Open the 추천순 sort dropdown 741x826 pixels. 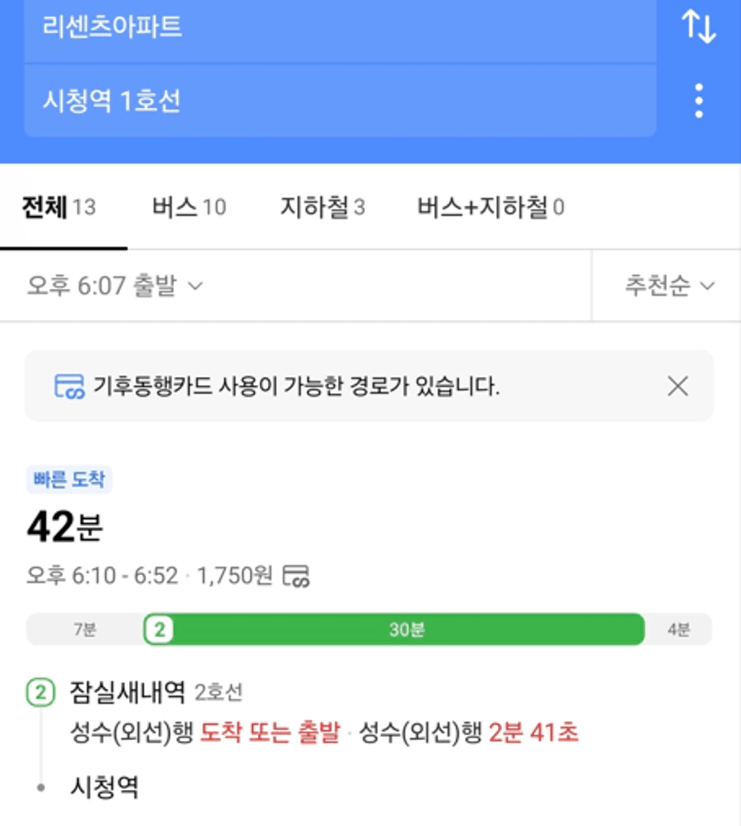point(669,286)
